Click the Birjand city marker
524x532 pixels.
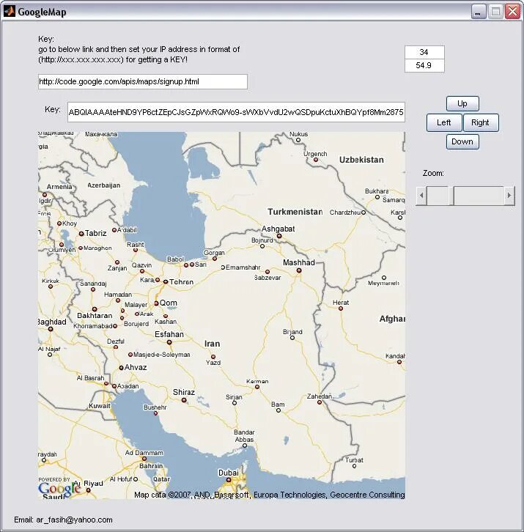[292, 338]
